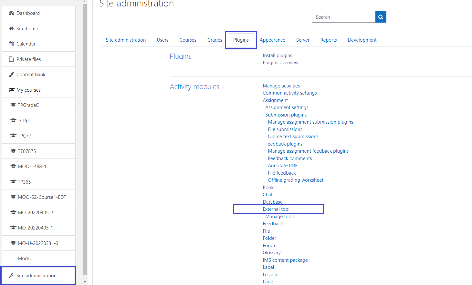This screenshot has width=472, height=285.
Task: Select the Users tab
Action: coord(163,40)
